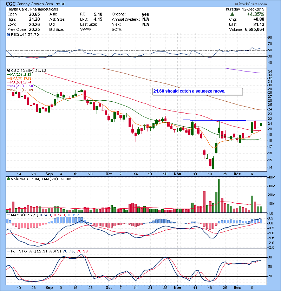
Task: Click the SCTR label
Action: tap(117, 29)
